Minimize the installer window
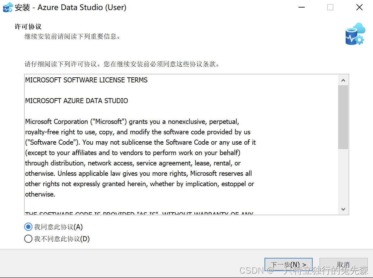 click(x=302, y=7)
